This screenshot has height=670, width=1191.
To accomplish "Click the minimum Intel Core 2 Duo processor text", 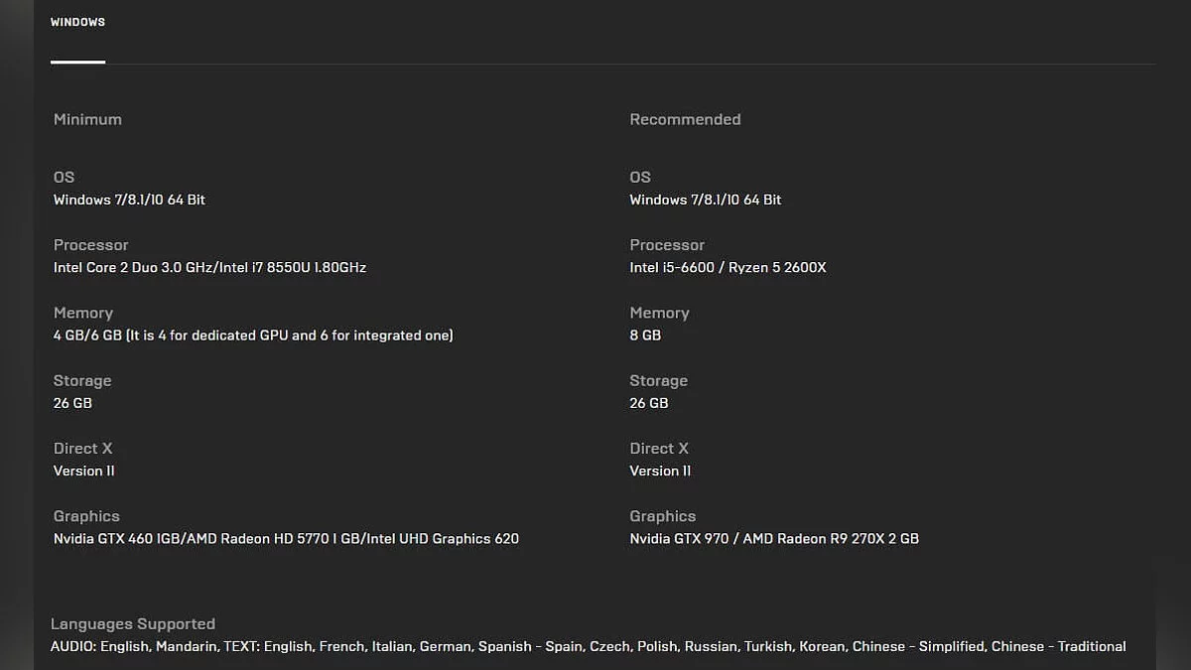I will pos(209,267).
